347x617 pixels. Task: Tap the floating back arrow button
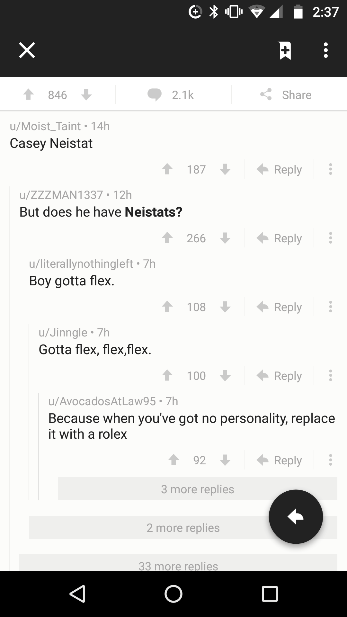tap(295, 516)
